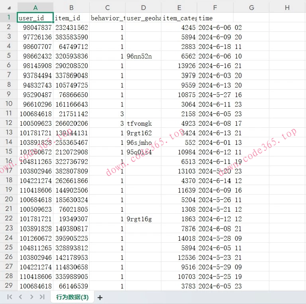Click the next sheet navigation arrow
The image size is (306, 304).
31,297
